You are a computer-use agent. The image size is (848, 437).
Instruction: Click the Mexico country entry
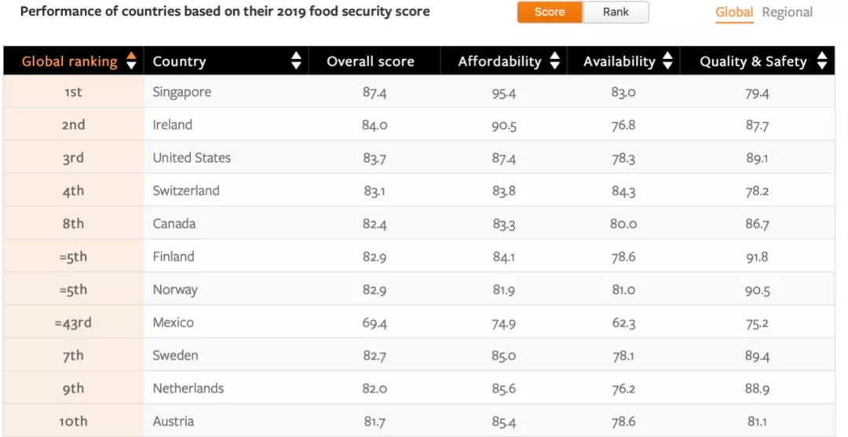pos(174,323)
